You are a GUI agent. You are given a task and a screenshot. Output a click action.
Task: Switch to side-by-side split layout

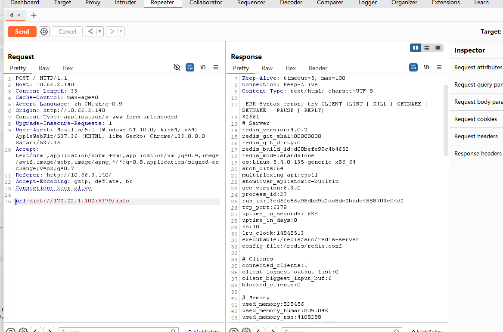coord(416,48)
